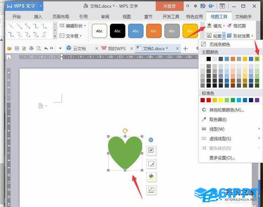This screenshot has width=263, height=207.
Task: Apply the black Abc shape style
Action: (117, 31)
